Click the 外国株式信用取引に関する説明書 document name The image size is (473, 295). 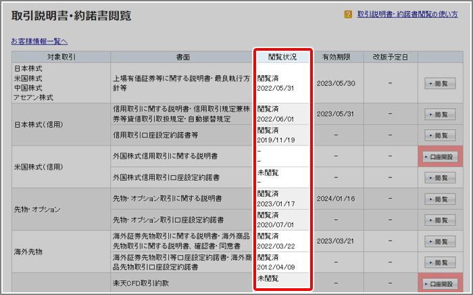point(165,156)
